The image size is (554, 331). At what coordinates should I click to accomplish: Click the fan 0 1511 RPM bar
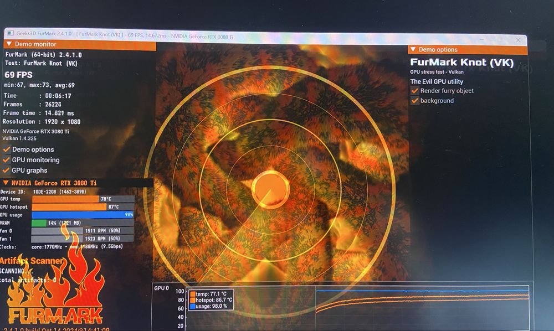[83, 231]
